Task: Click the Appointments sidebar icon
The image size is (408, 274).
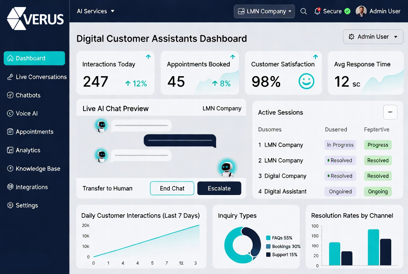Action: click(10, 132)
